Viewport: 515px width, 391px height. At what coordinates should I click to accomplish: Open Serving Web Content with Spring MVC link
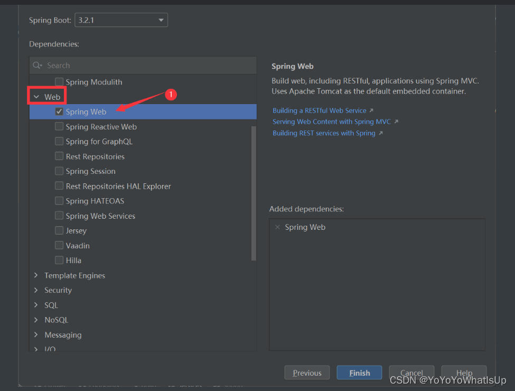click(332, 122)
